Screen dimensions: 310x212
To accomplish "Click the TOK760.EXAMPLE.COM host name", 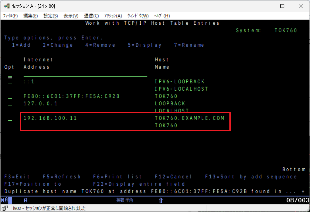I will pos(190,118).
